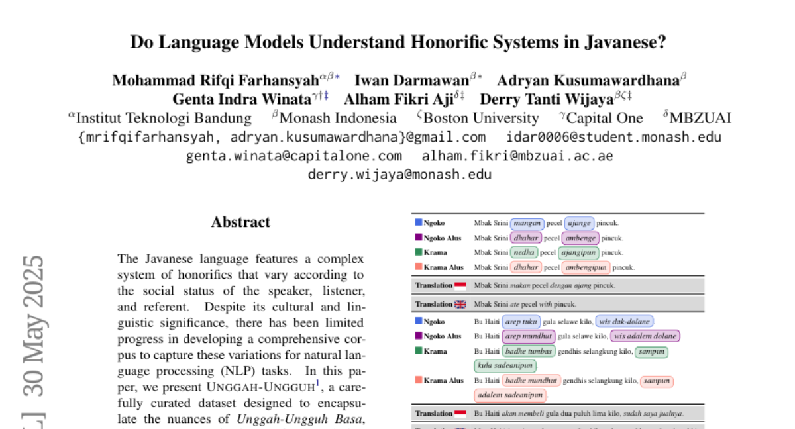
Task: Click the blue square beside Ngoko in the Mbak Srini example
Action: [419, 223]
